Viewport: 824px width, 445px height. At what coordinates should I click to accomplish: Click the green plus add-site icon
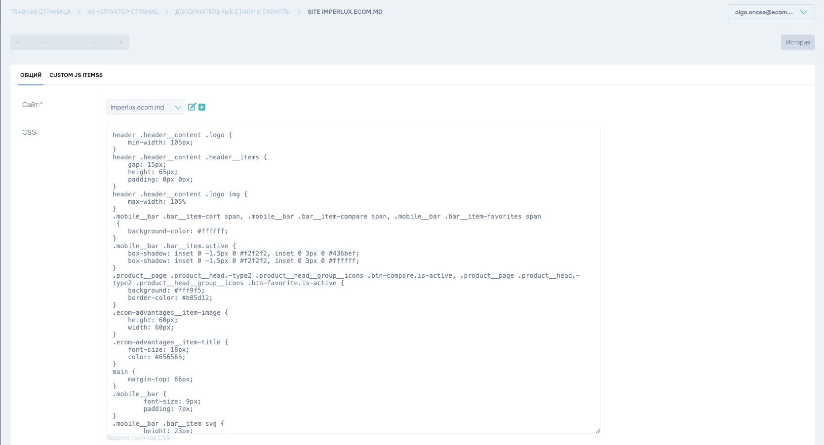click(202, 107)
